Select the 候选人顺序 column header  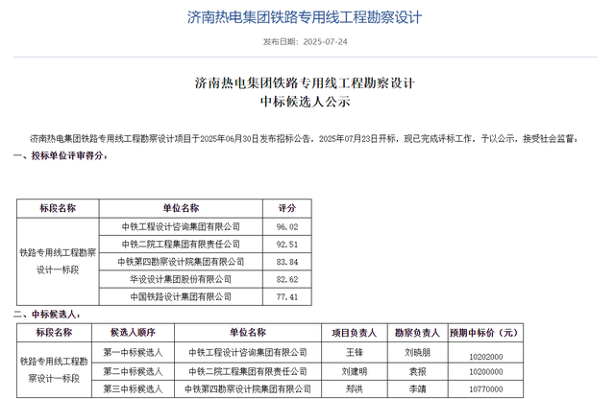point(133,333)
